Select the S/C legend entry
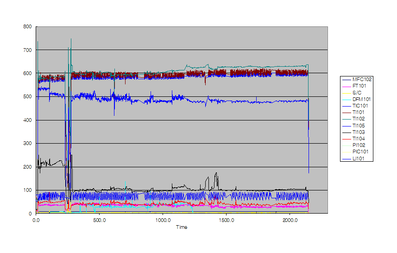This screenshot has height=253, width=397. [352, 93]
